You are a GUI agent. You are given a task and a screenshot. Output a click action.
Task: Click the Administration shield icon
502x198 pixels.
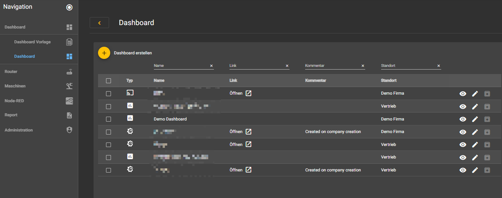click(x=69, y=130)
